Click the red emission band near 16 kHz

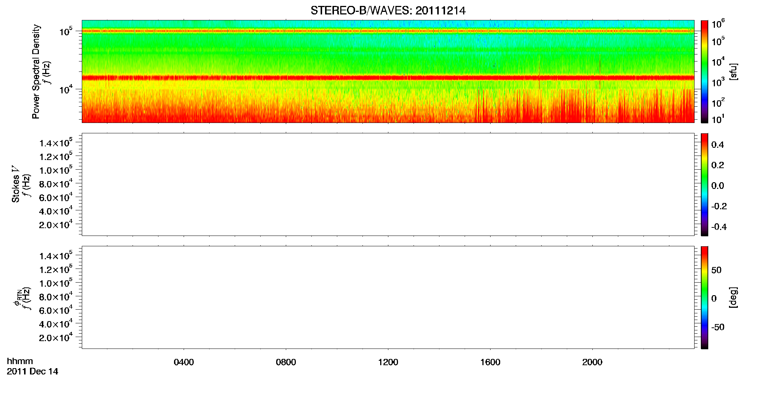[388, 78]
